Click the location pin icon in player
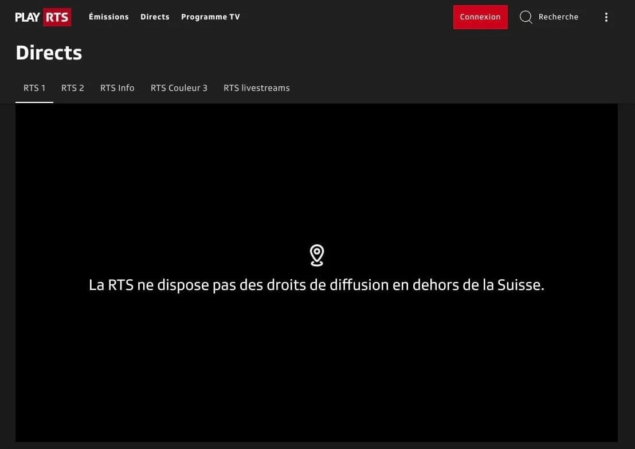Screen dimensions: 635x449 317,256
